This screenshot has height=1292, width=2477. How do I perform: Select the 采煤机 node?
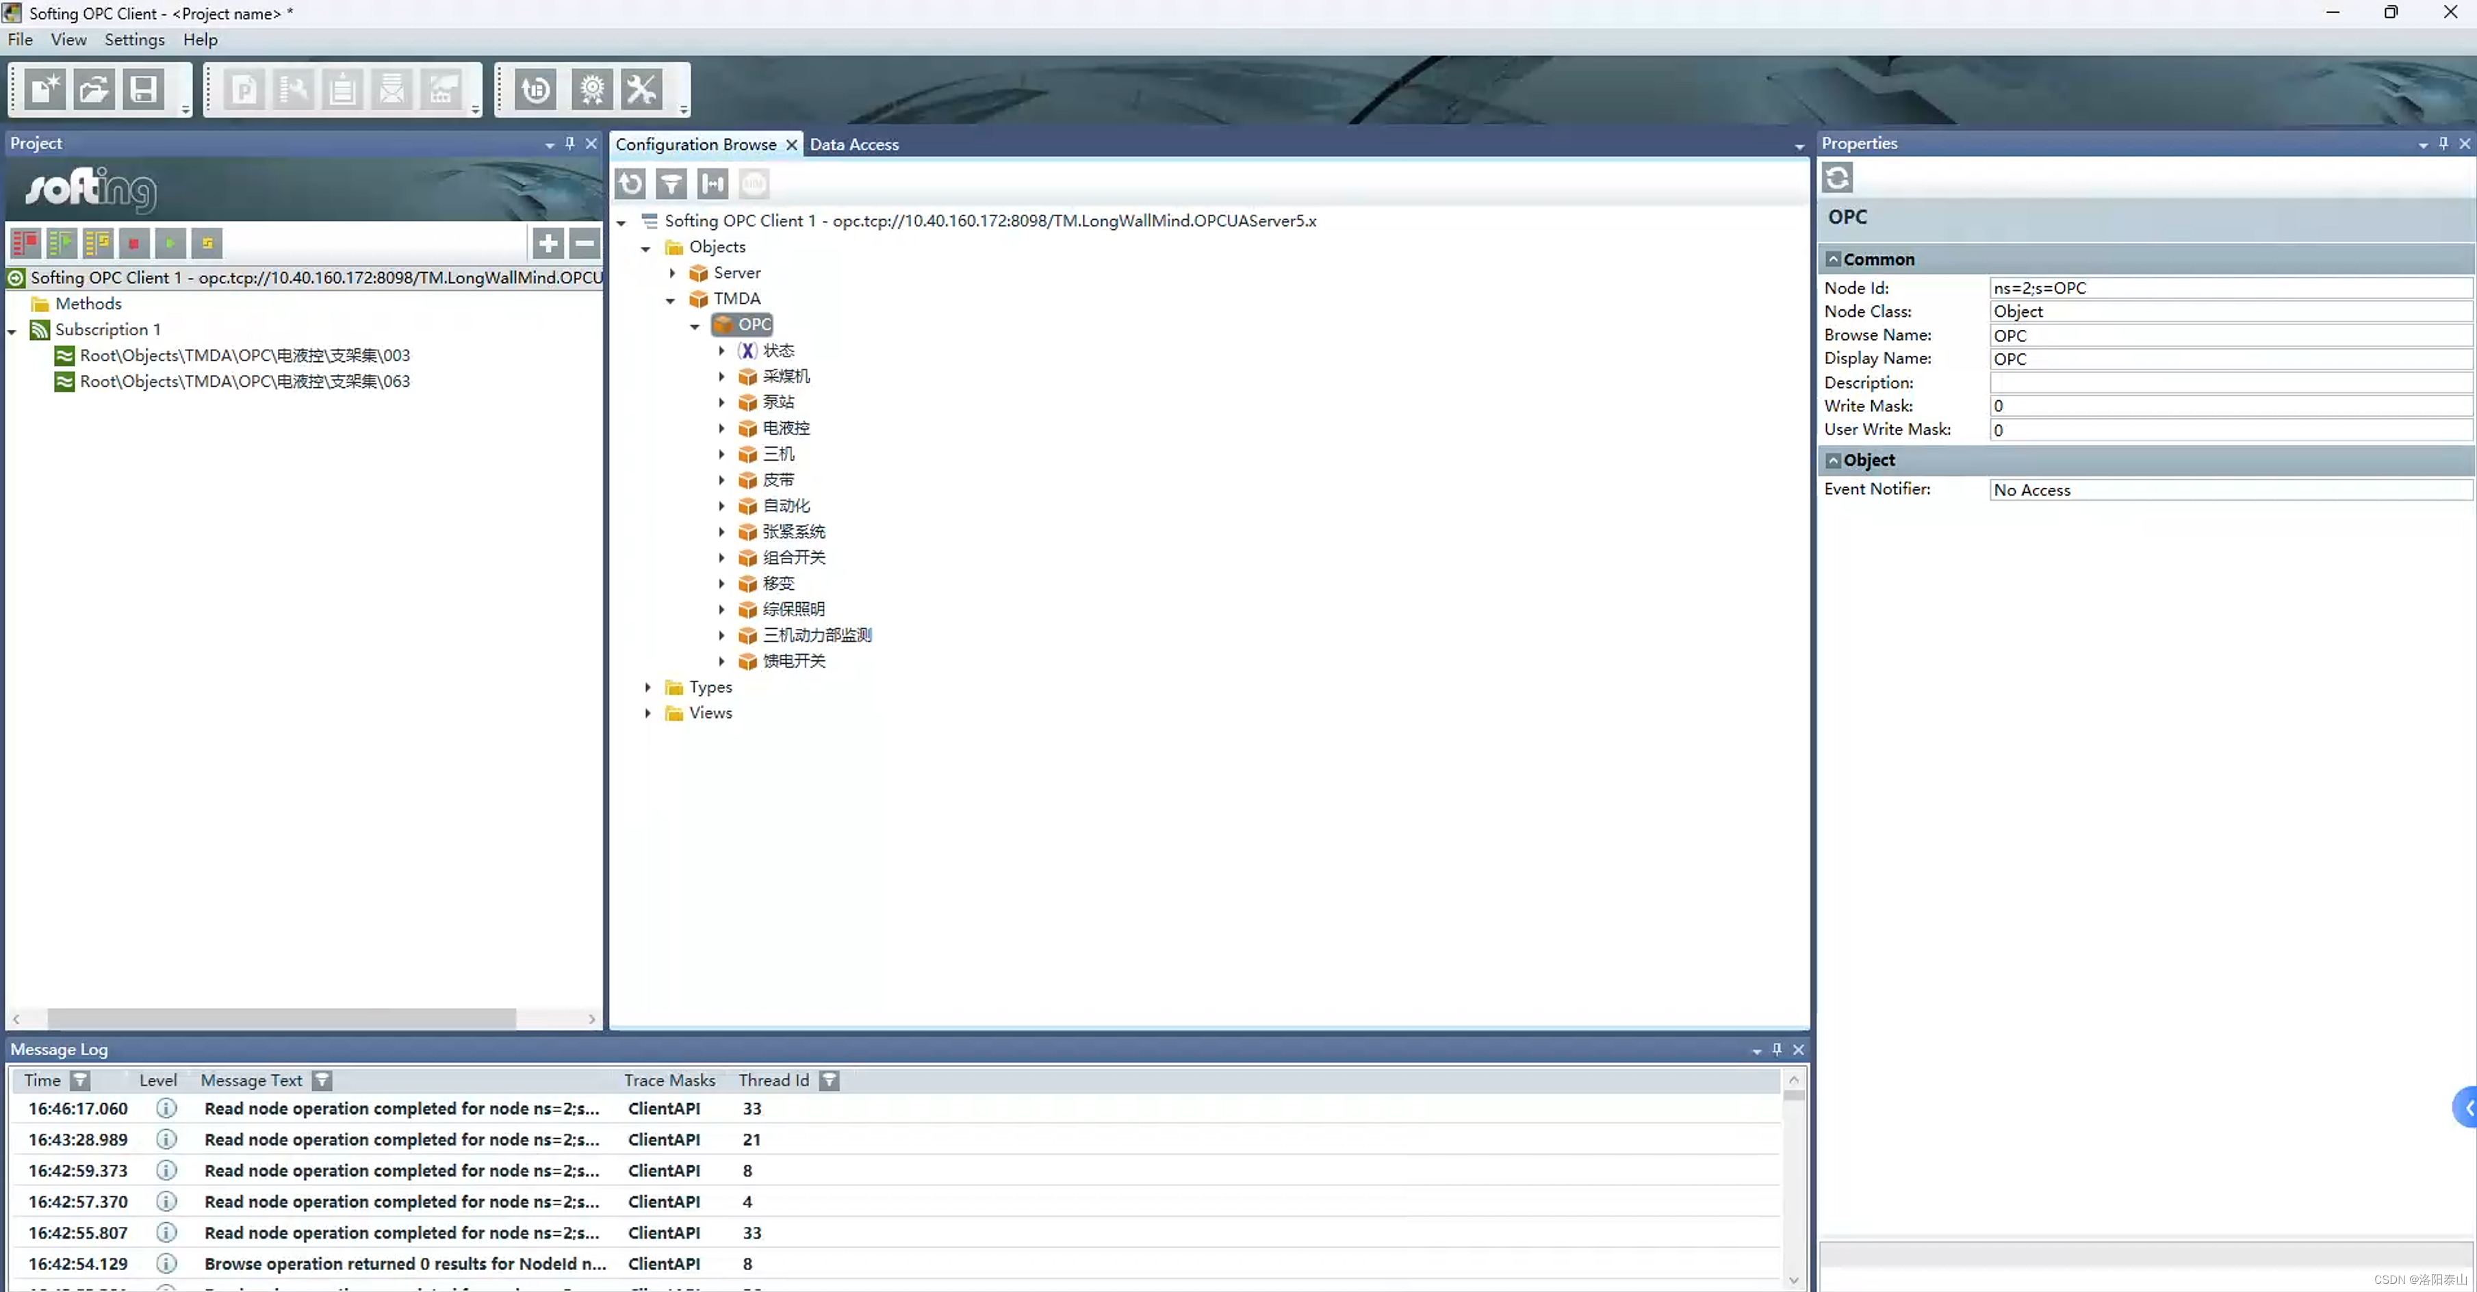point(786,376)
